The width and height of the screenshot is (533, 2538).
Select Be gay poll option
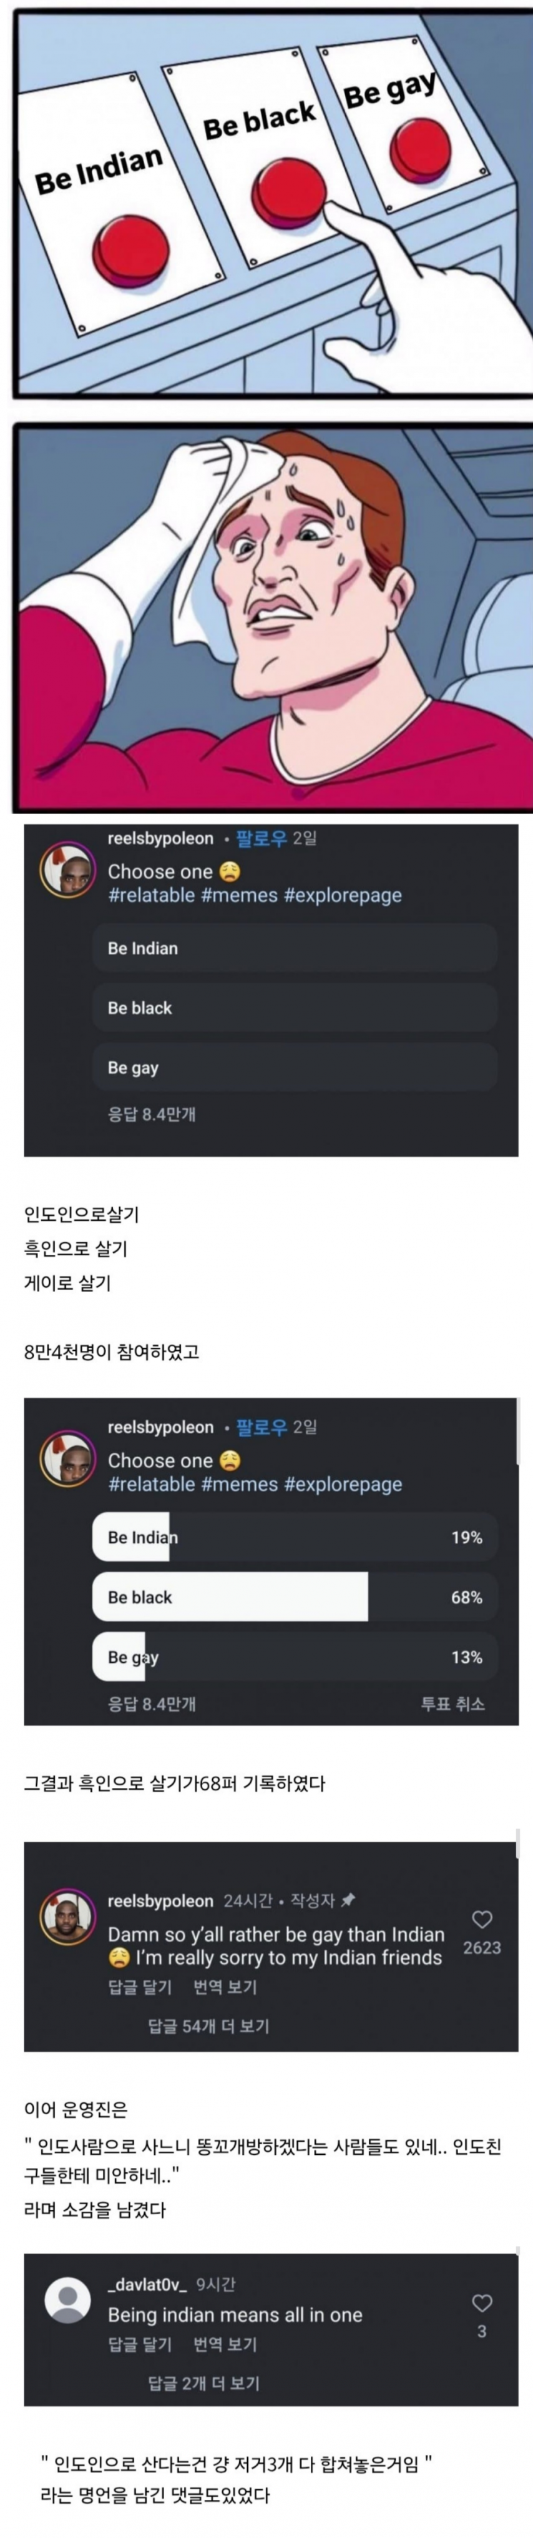(x=295, y=1068)
